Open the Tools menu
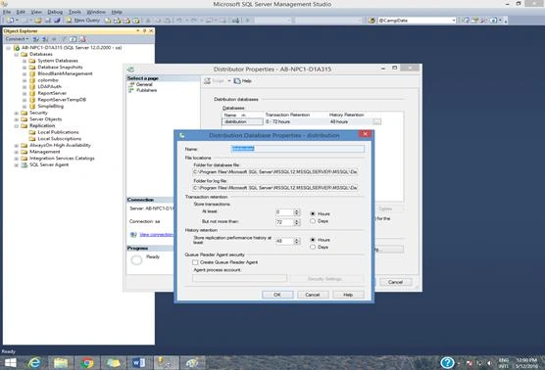 pos(74,12)
